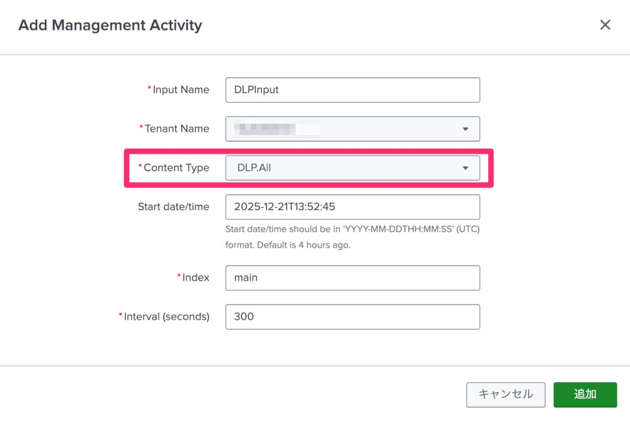Click the Add Management Activity title

(110, 25)
